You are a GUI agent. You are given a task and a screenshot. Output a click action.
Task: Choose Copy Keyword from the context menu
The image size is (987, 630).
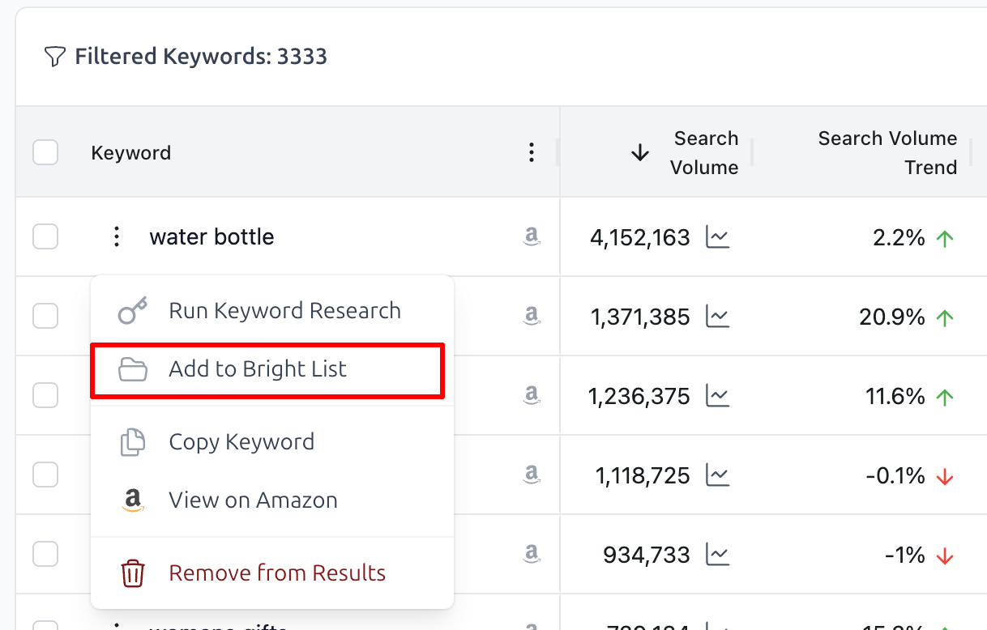pyautogui.click(x=241, y=441)
